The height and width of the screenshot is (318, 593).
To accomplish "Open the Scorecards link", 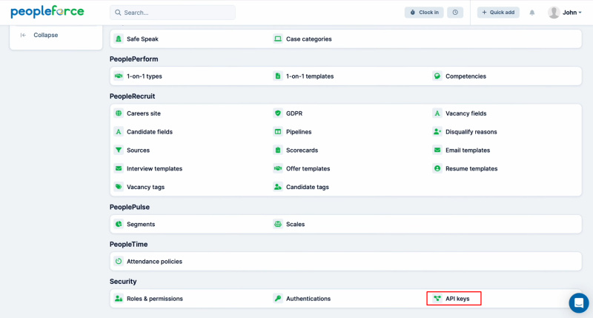I will (x=302, y=150).
